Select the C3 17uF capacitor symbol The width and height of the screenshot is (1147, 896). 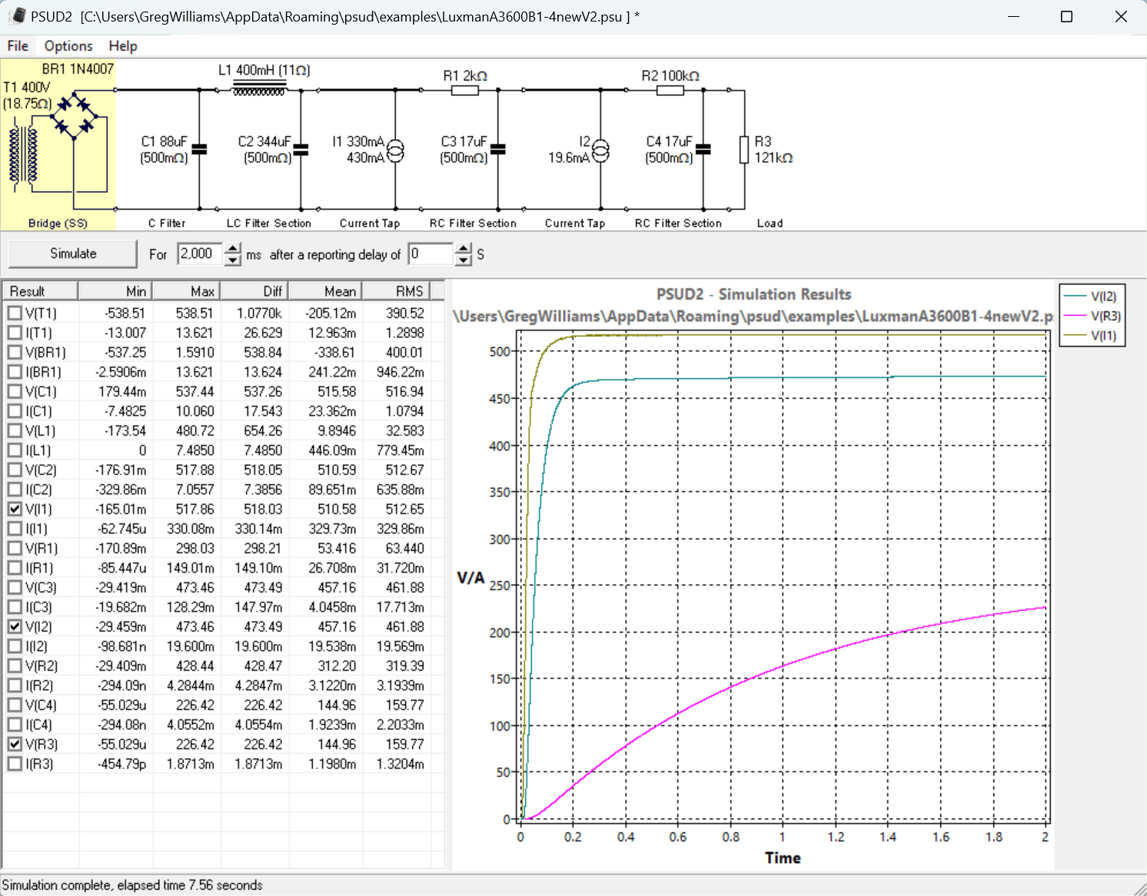[498, 150]
